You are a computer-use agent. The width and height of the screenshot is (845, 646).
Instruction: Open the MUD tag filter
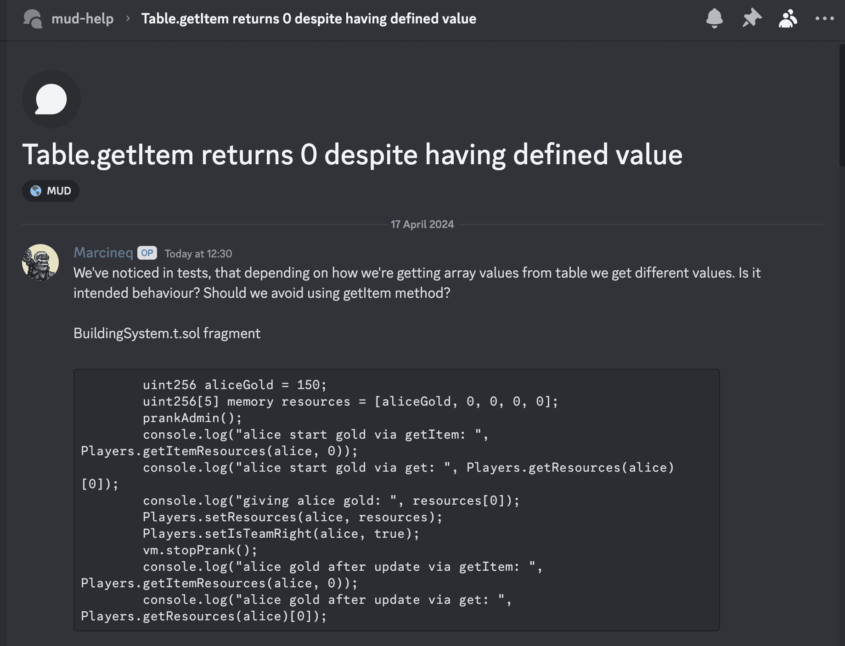click(51, 191)
